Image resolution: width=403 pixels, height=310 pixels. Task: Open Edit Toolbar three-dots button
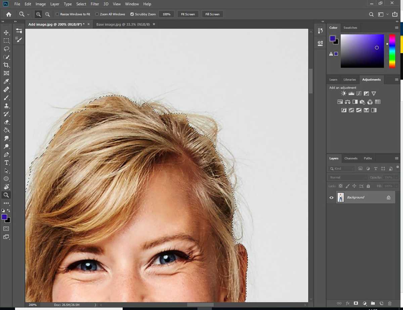click(6, 203)
